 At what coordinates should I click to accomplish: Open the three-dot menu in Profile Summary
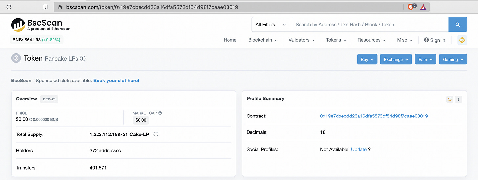click(x=458, y=99)
